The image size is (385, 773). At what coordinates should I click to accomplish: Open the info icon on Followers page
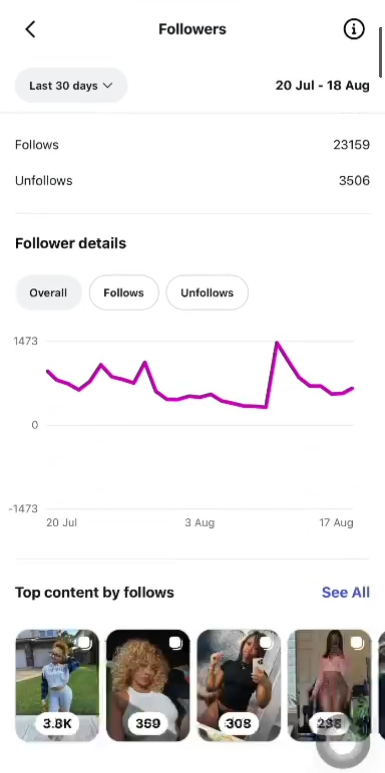pos(354,29)
